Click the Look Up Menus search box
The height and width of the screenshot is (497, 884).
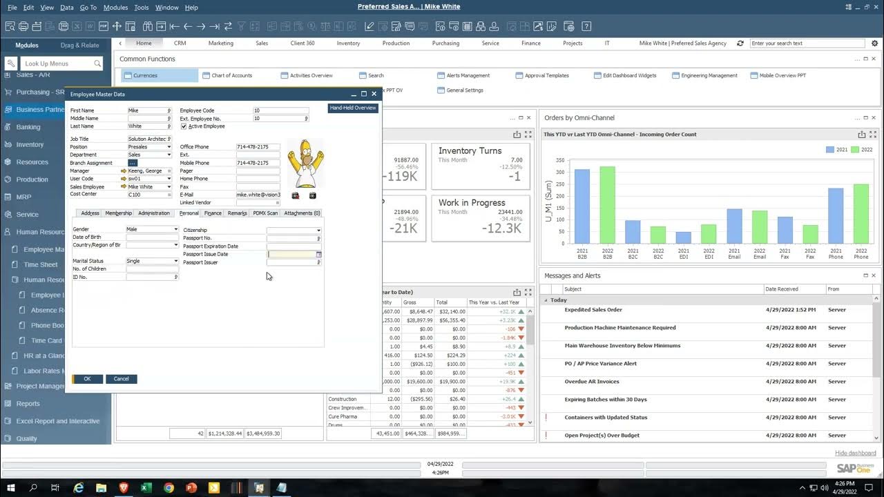click(61, 64)
